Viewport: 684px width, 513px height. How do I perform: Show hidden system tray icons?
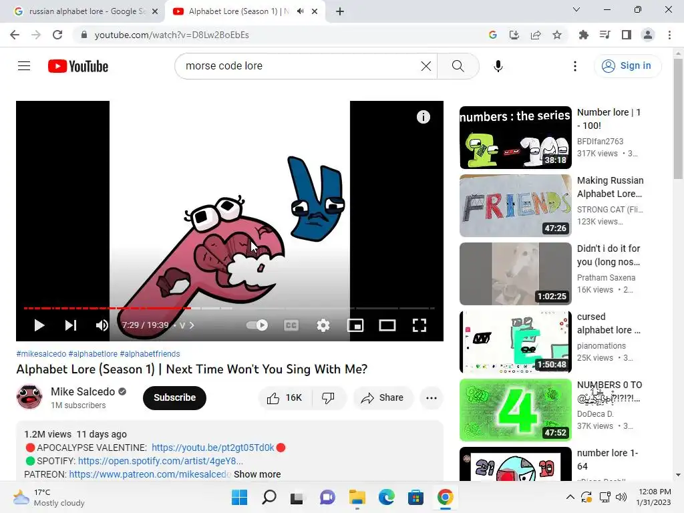(570, 497)
